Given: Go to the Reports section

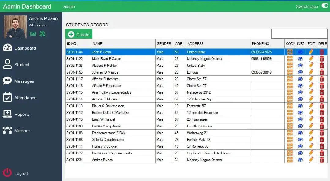Looking at the screenshot, I should [x=22, y=114].
